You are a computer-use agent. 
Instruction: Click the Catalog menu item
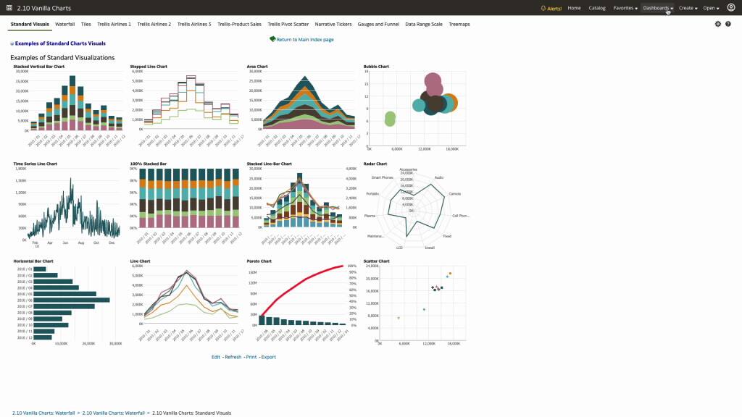point(597,7)
